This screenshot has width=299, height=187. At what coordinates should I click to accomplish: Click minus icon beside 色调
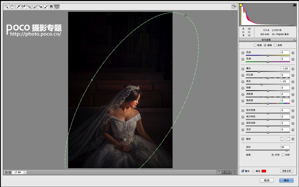tap(243, 59)
